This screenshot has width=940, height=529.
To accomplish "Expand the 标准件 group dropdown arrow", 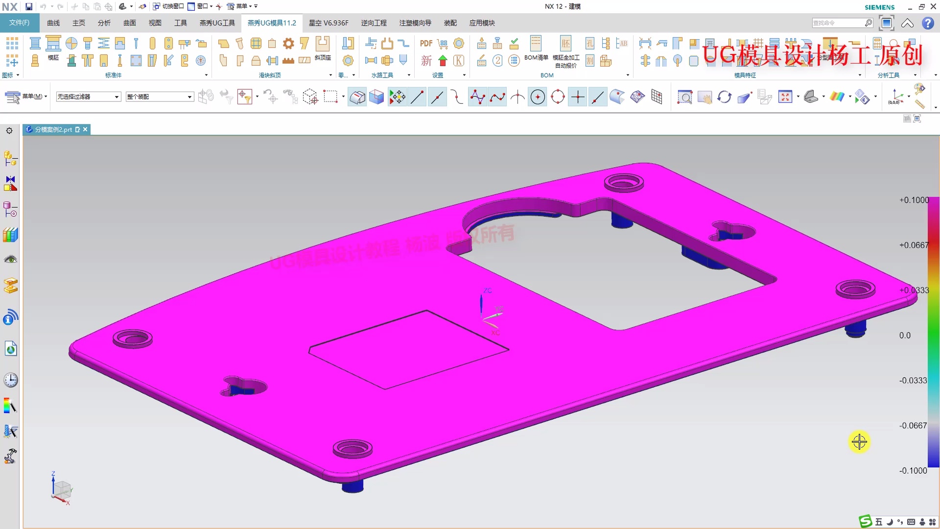I will pyautogui.click(x=206, y=75).
